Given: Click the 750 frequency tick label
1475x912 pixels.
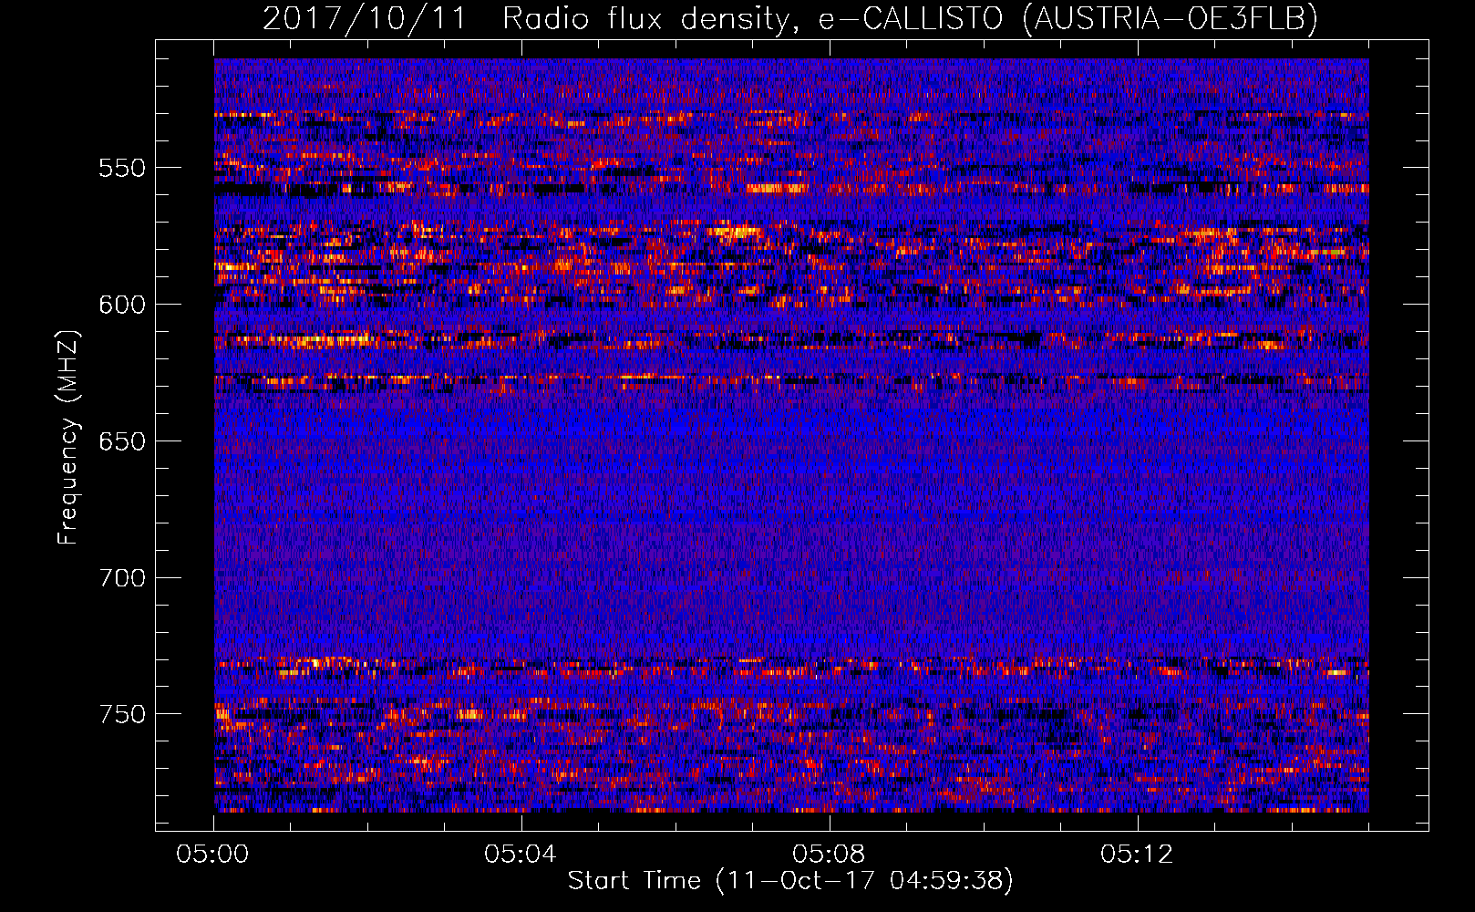Looking at the screenshot, I should click(122, 714).
